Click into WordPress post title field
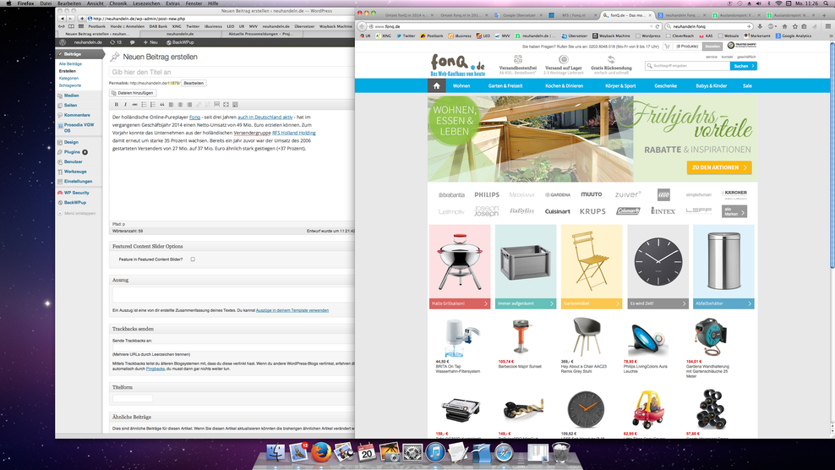This screenshot has height=470, width=835. pyautogui.click(x=232, y=72)
